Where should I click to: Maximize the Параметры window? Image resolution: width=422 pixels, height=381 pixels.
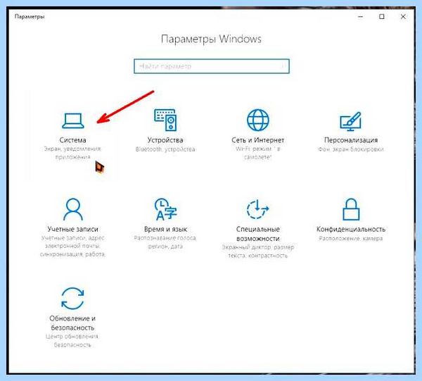click(x=382, y=17)
